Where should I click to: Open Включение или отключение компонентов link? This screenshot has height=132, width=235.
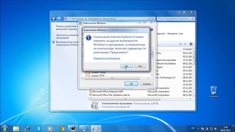pos(67,43)
